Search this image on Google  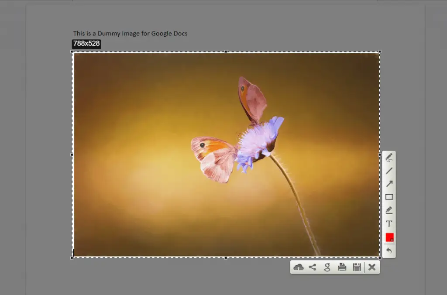coord(327,267)
